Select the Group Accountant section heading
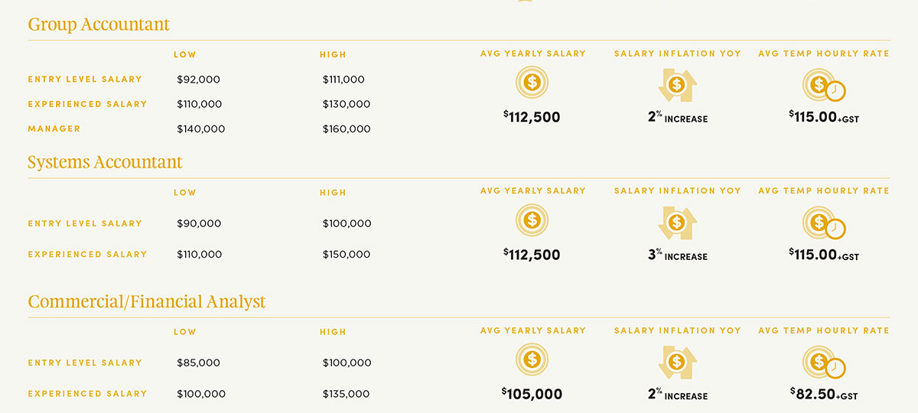The width and height of the screenshot is (918, 413). click(99, 24)
